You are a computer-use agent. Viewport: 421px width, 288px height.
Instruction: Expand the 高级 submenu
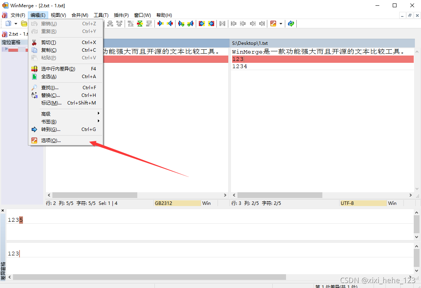65,114
